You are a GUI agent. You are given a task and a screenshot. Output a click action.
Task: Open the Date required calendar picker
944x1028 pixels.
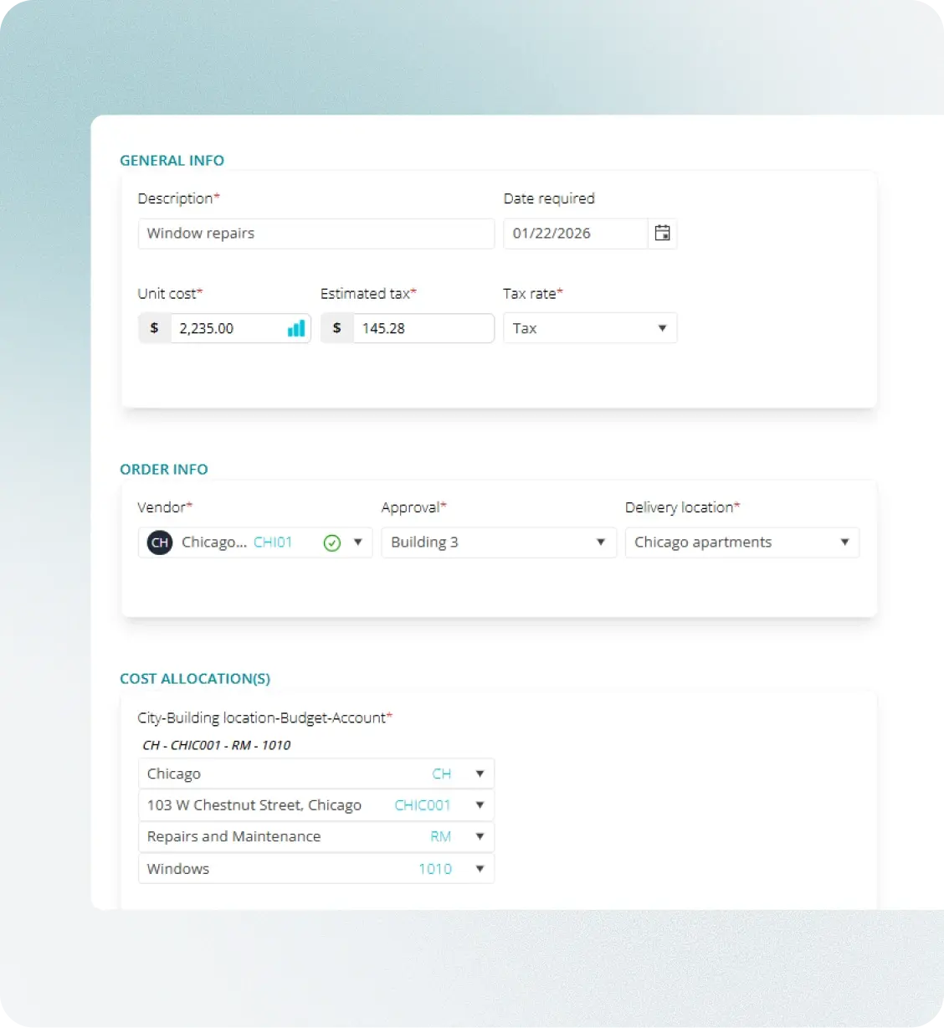(662, 234)
